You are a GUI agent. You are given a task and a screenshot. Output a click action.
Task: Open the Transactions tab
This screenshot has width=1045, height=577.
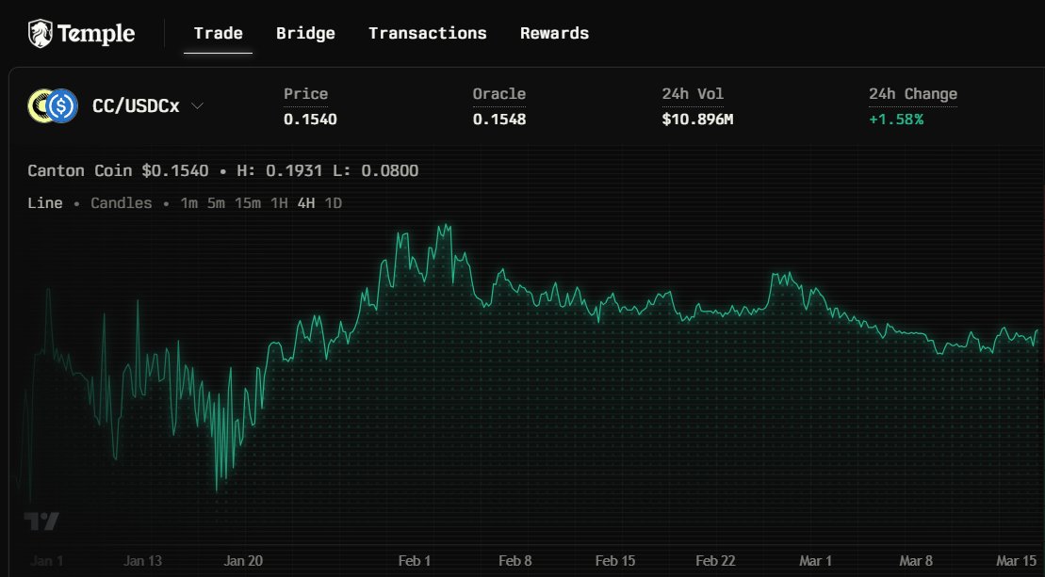pyautogui.click(x=427, y=33)
